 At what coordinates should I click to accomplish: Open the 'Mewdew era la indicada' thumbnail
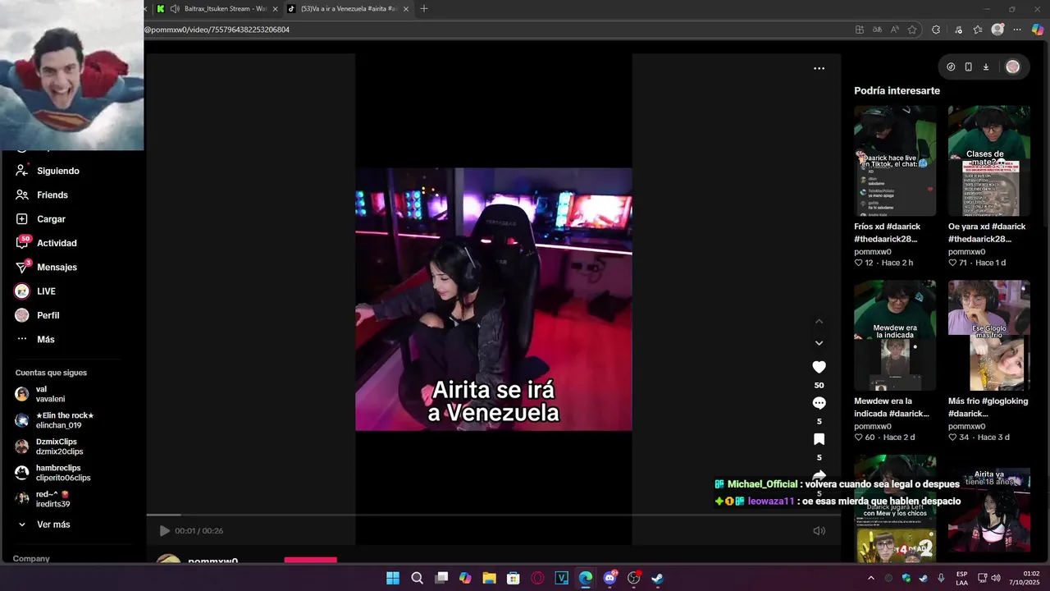click(895, 335)
